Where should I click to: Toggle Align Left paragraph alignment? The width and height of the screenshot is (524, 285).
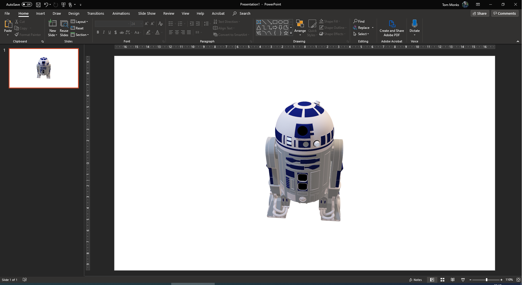171,32
